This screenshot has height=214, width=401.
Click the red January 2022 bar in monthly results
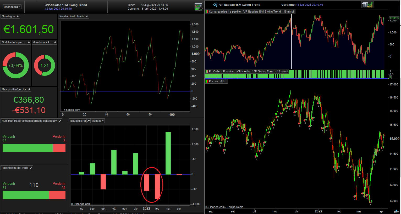click(x=146, y=182)
